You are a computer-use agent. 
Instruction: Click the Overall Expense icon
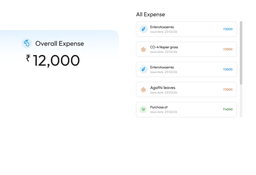point(27,43)
